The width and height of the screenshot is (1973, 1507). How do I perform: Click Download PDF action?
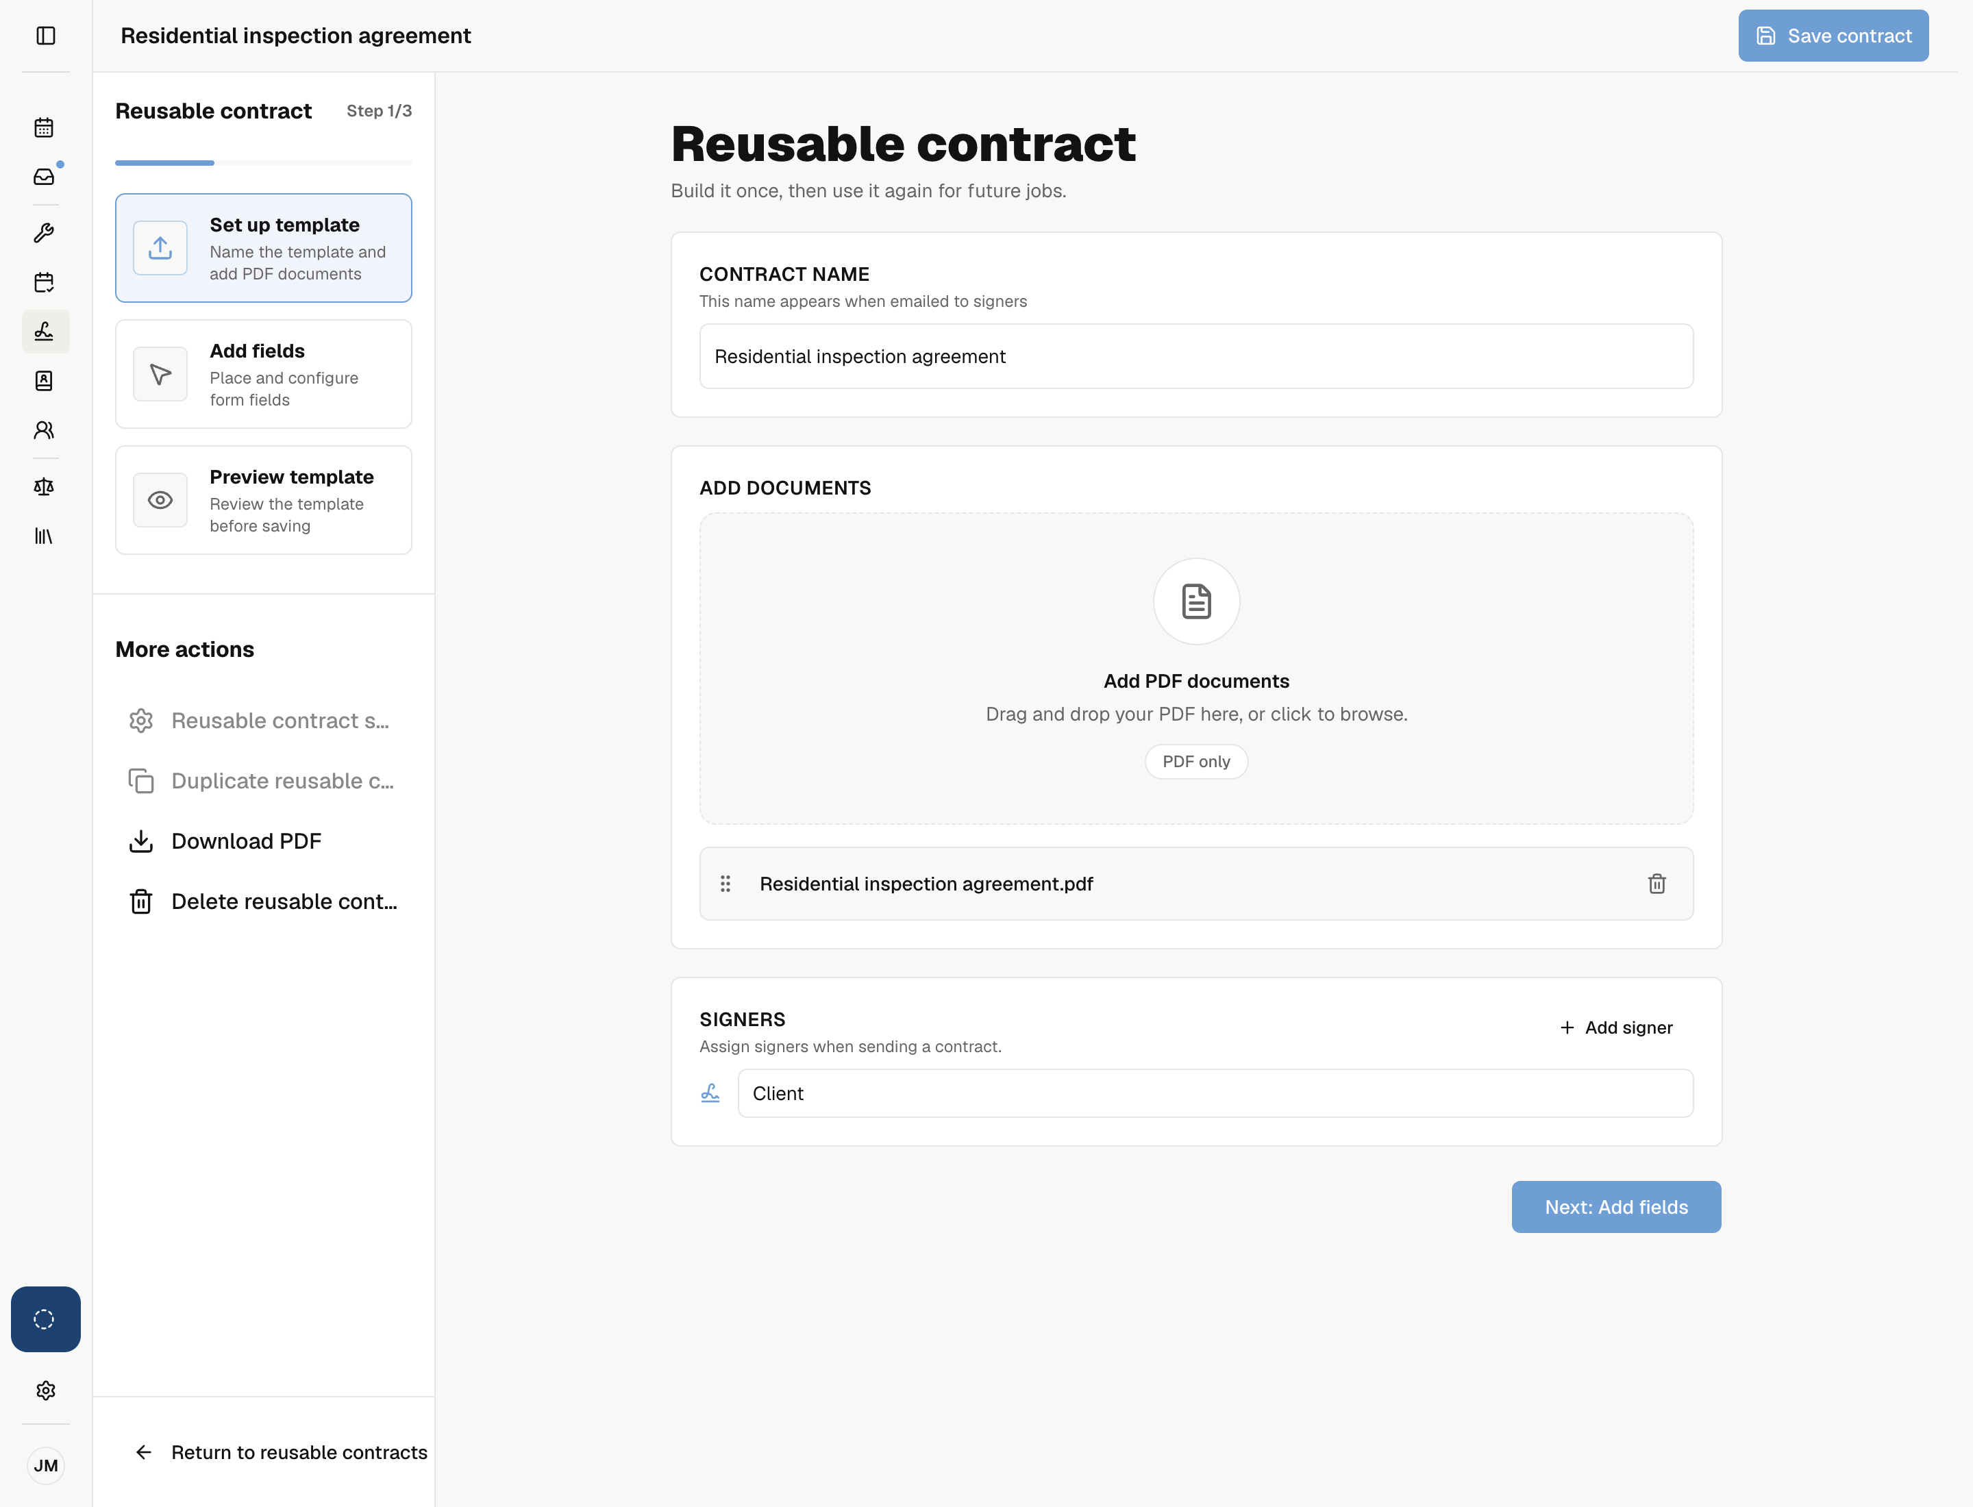point(225,841)
